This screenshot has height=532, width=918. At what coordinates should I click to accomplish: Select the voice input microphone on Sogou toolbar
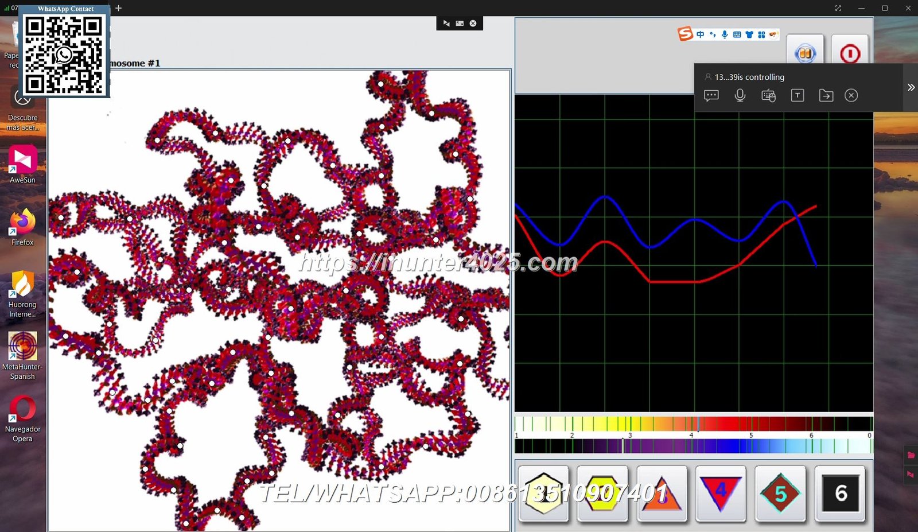725,34
